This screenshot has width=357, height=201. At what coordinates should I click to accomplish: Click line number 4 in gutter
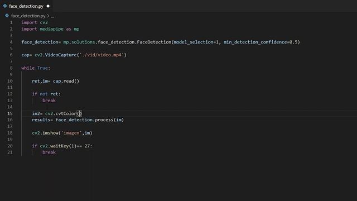tap(11, 42)
